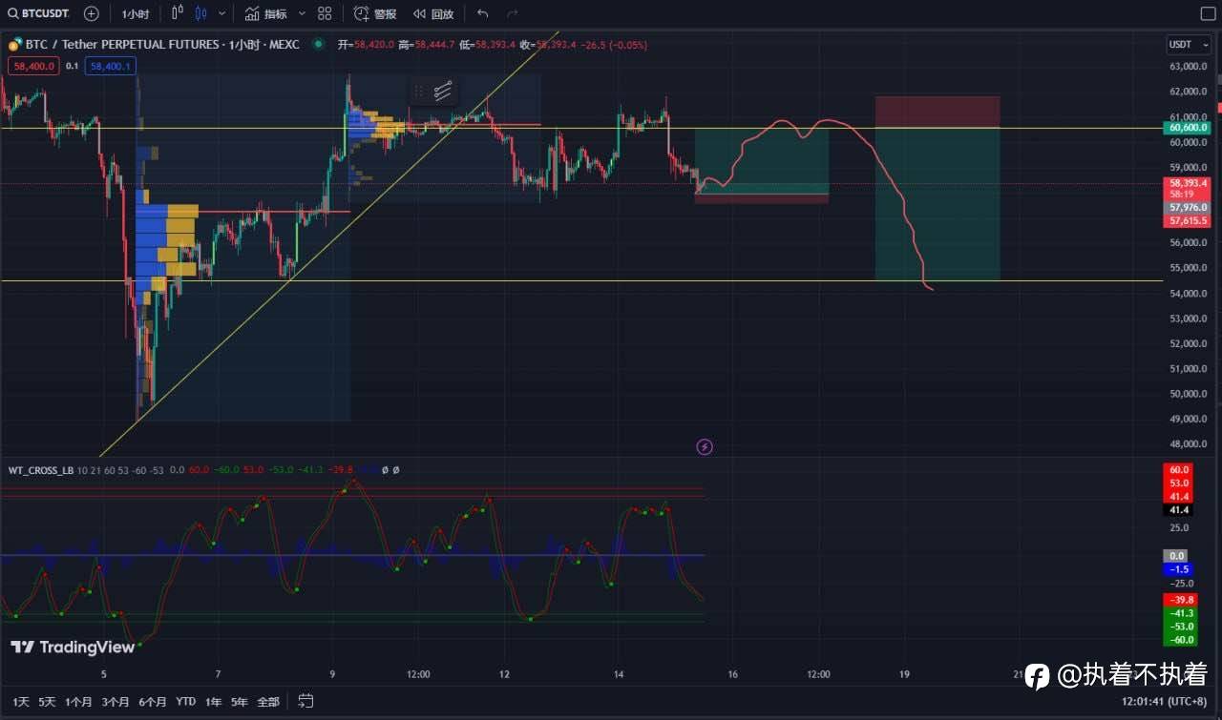Click the 60.0 red indicator scale label
This screenshot has height=720, width=1222.
pyautogui.click(x=1179, y=469)
